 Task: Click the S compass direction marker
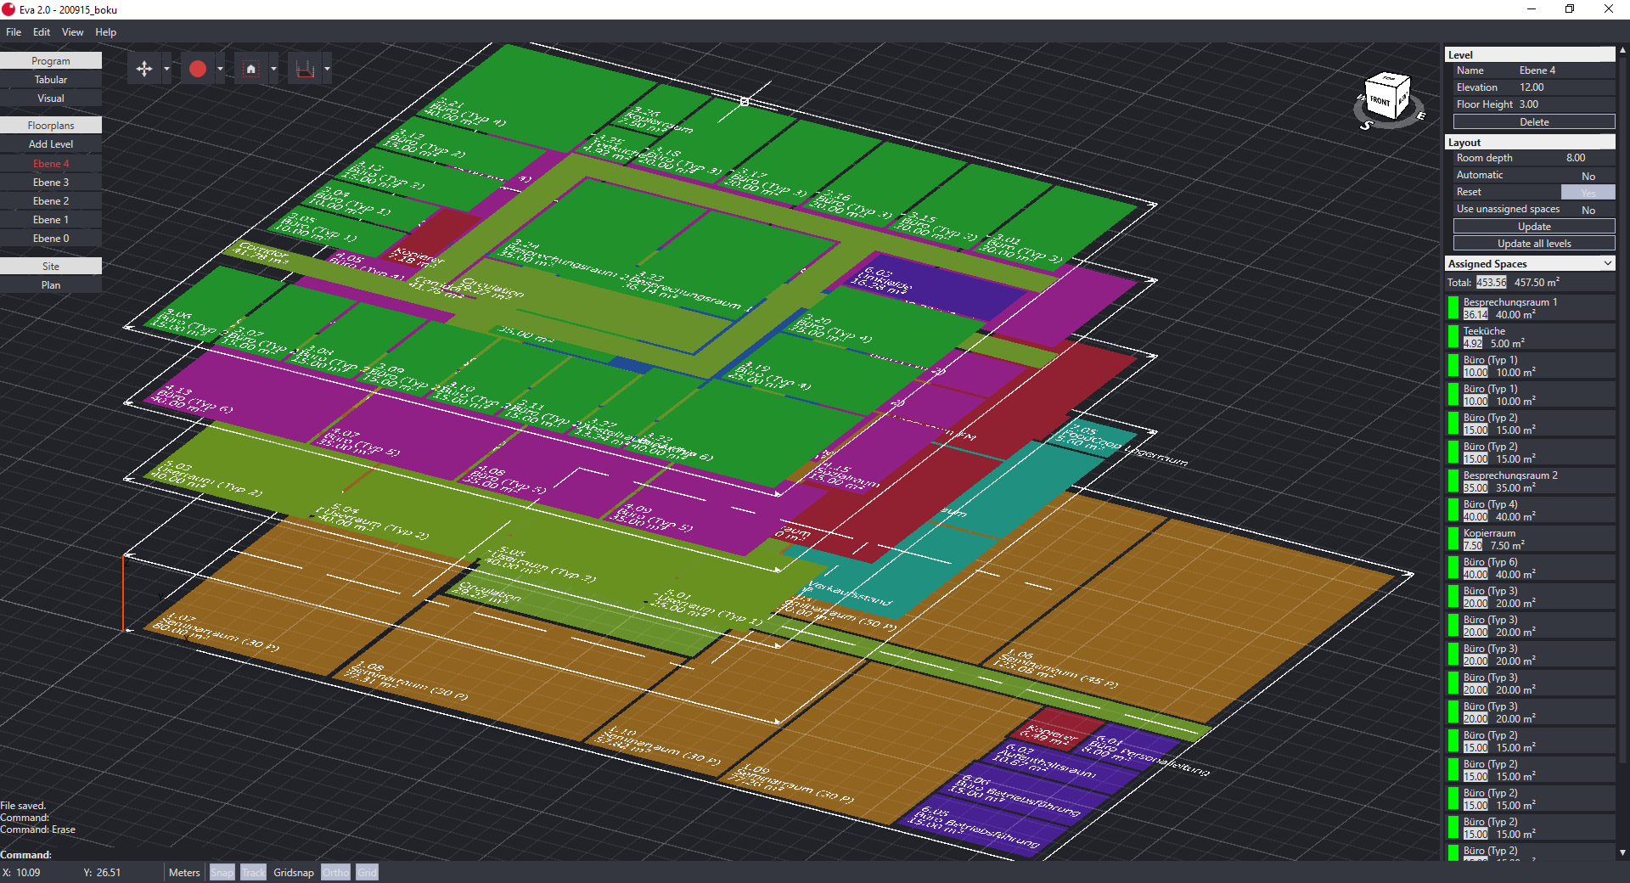(1366, 126)
